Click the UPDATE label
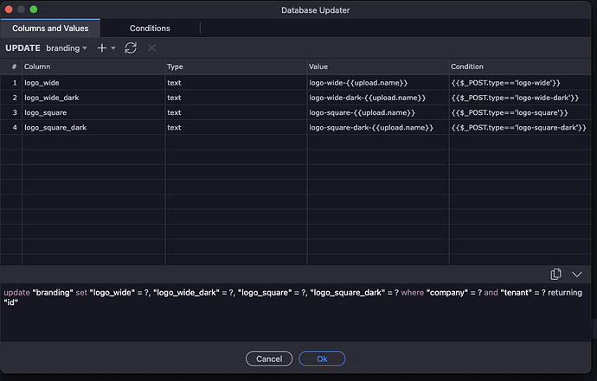The image size is (597, 381). 22,48
